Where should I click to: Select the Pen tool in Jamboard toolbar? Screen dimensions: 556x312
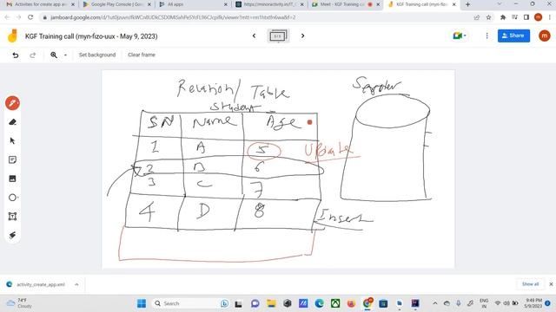12,103
